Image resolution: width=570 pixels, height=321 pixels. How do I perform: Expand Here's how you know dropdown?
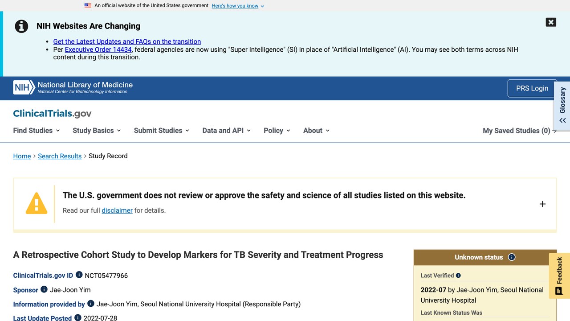pos(238,6)
